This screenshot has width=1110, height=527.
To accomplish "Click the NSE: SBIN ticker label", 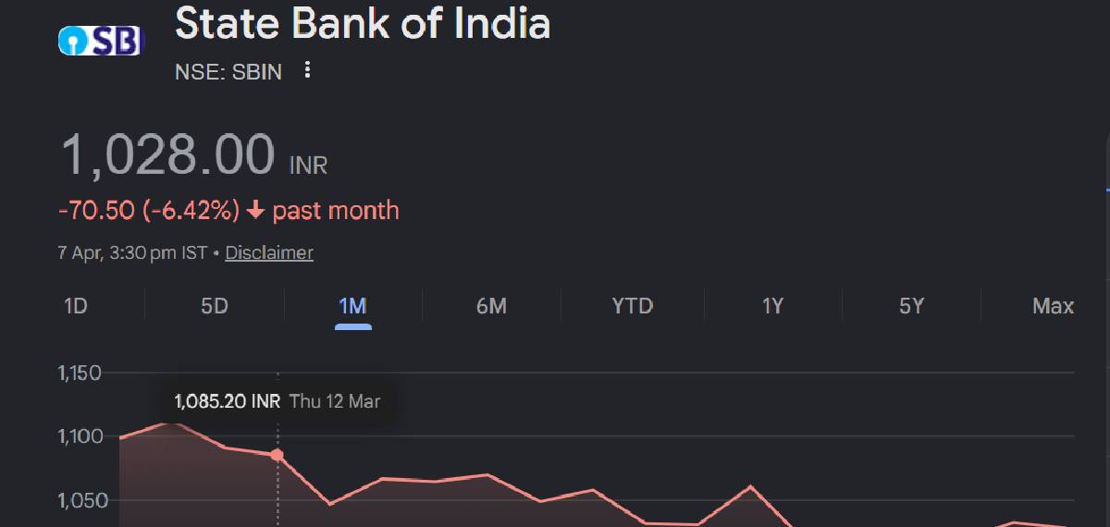I will point(228,71).
